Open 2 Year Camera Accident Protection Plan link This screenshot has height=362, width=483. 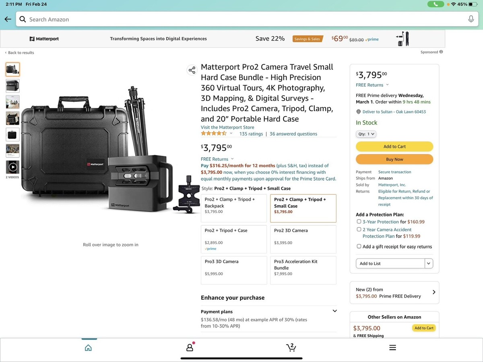387,233
